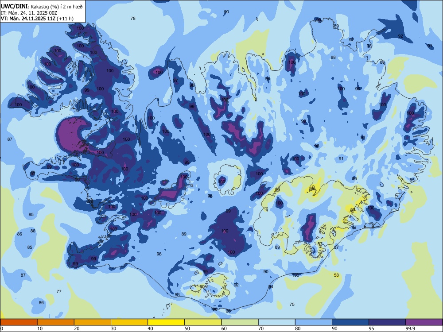Click the humidity value 88 in the northeast
443x332 pixels.
tap(334, 57)
